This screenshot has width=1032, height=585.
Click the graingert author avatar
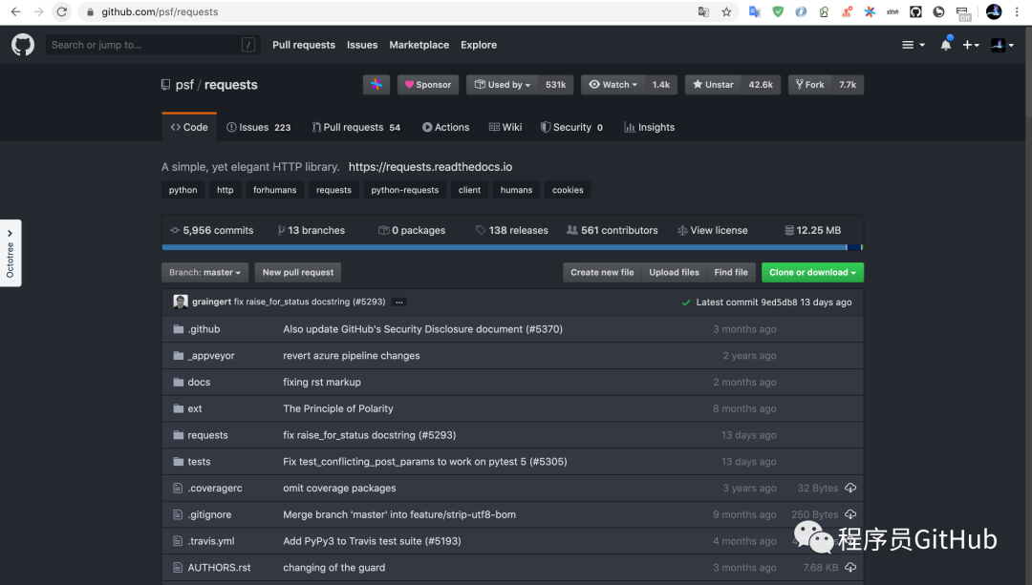click(181, 302)
